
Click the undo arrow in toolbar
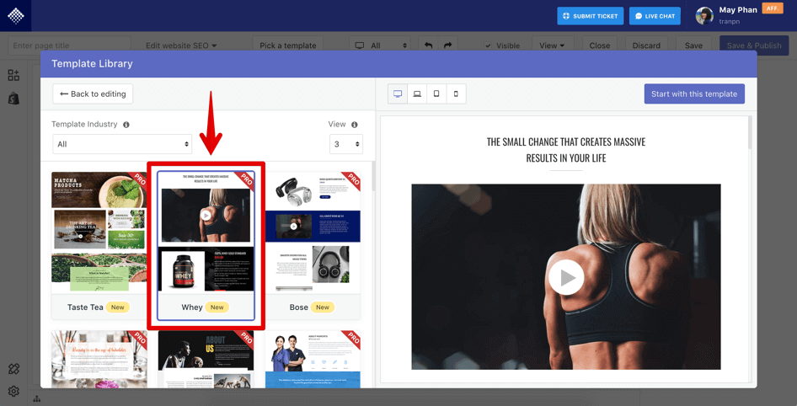429,45
